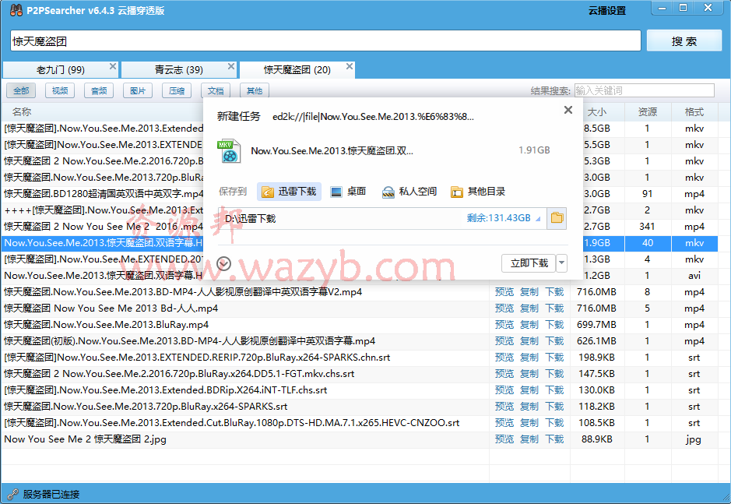Expand the circled down-arrow in dialog
Image resolution: width=731 pixels, height=504 pixels.
tap(223, 263)
